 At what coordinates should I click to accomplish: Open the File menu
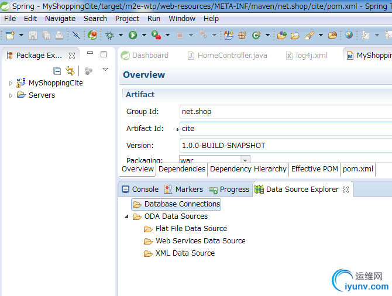[x=10, y=19]
